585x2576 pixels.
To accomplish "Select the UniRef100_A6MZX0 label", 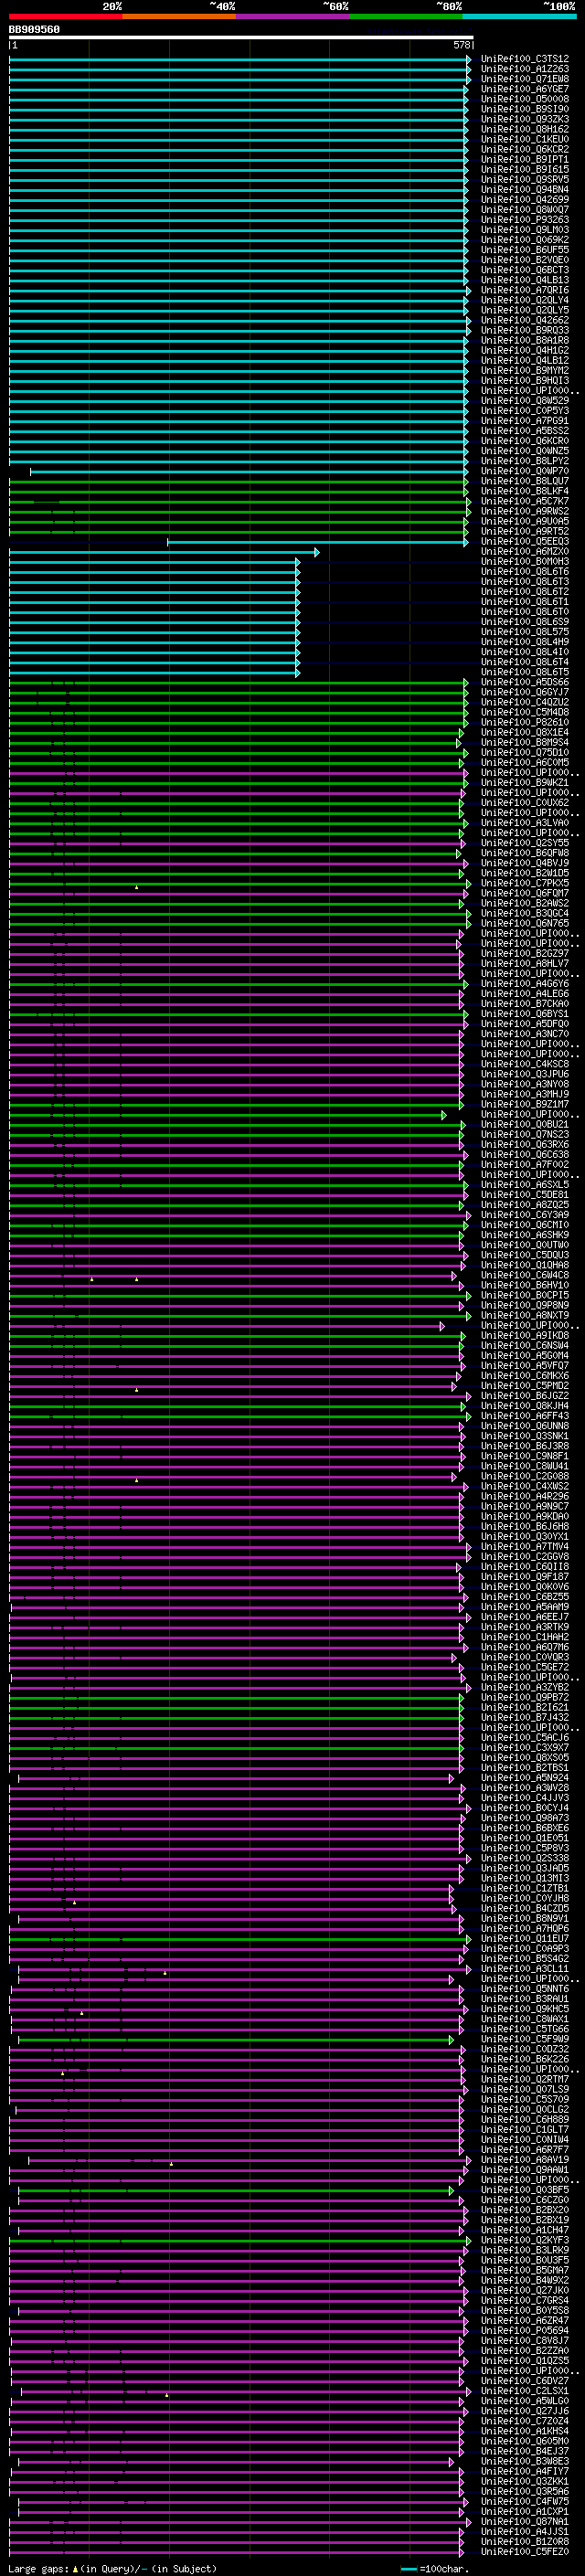I will [525, 551].
